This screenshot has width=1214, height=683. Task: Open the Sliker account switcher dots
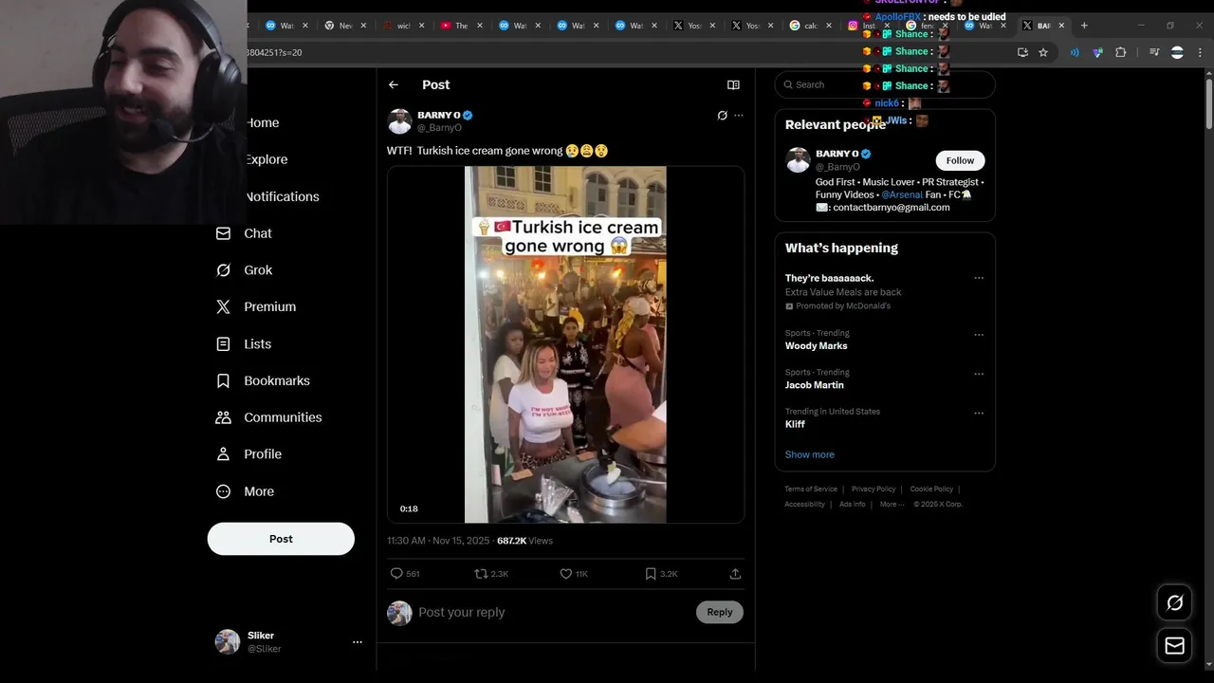coord(358,642)
